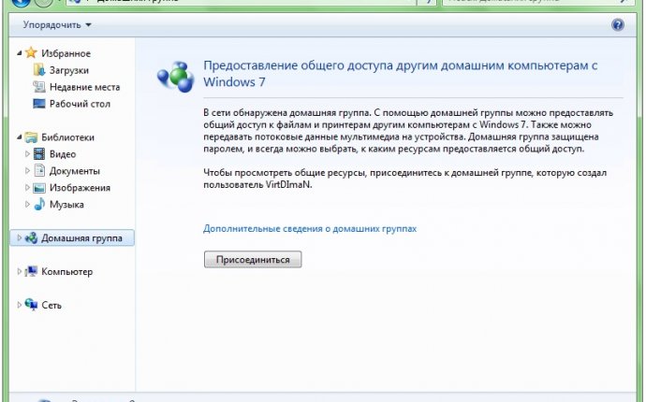The width and height of the screenshot is (646, 402).
Task: Open Рабочий стол location
Action: pos(80,104)
